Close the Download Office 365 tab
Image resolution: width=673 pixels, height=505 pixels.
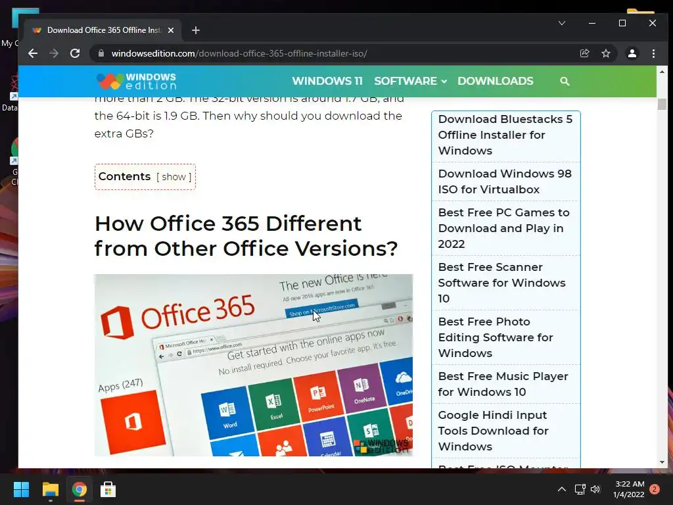click(171, 30)
